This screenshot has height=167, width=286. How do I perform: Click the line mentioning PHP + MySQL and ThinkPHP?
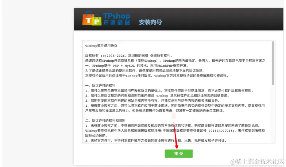tap(137, 66)
